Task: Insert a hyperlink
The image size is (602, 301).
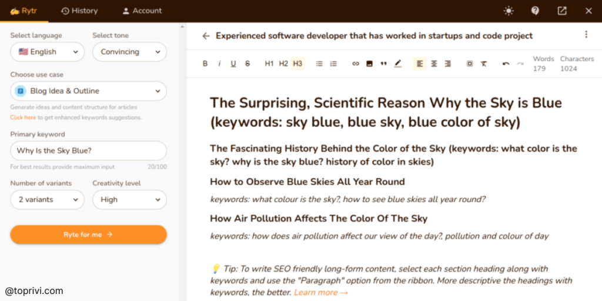Action: [356, 63]
